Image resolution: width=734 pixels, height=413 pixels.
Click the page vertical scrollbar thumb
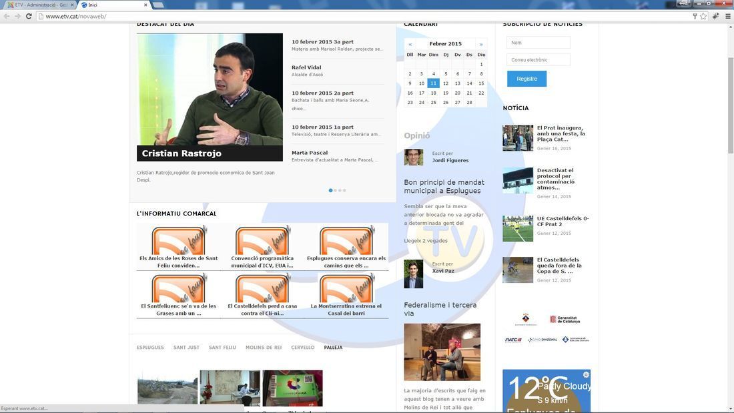[x=730, y=105]
